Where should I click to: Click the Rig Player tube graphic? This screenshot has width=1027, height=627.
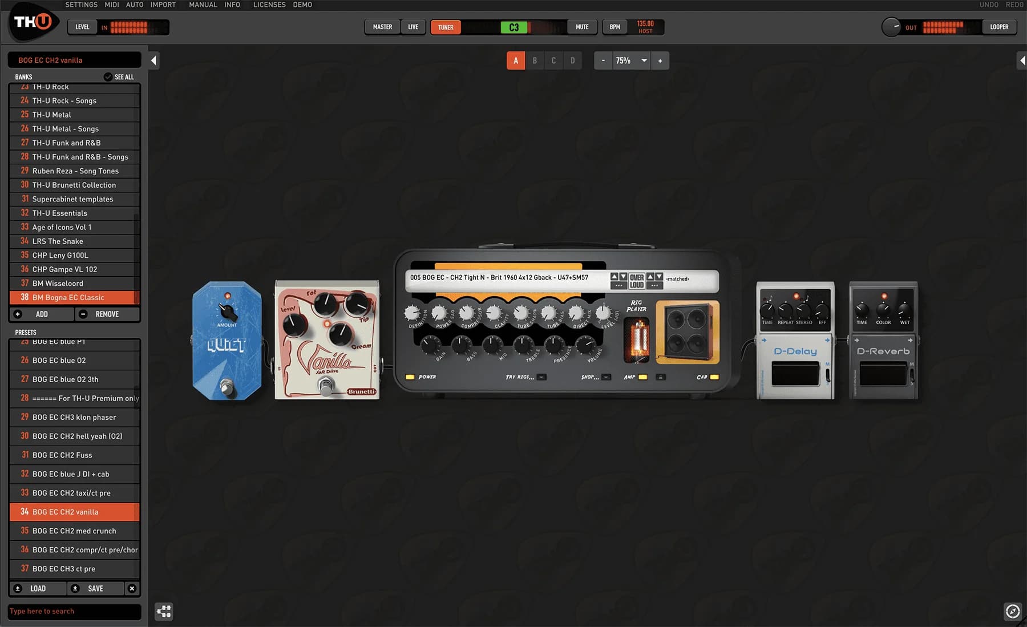[x=637, y=339]
